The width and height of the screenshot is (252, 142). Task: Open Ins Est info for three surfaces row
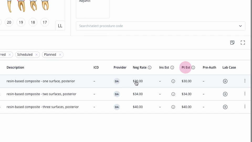pos(173,107)
